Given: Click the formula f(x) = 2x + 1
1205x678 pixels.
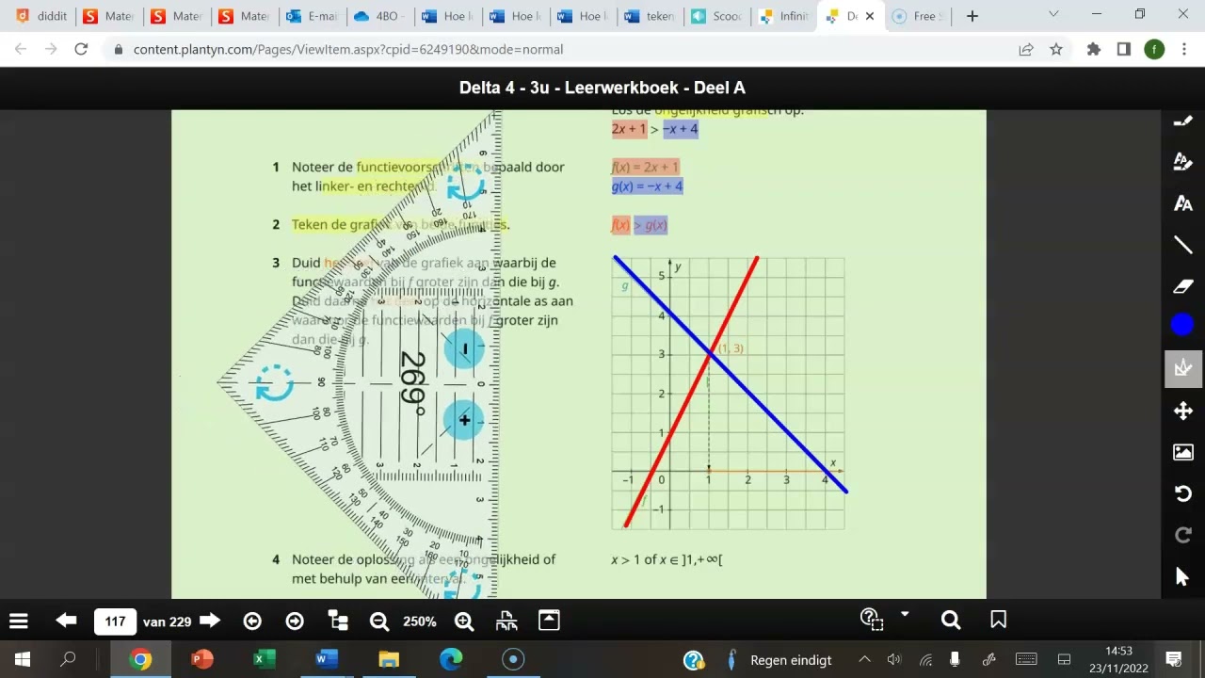Looking at the screenshot, I should [x=645, y=167].
